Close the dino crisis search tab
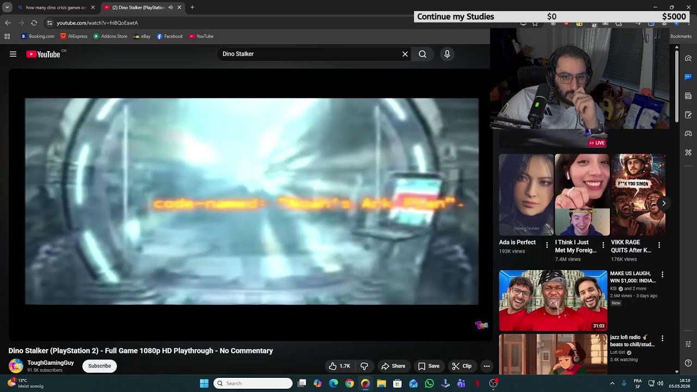This screenshot has width=697, height=392. 93,8
